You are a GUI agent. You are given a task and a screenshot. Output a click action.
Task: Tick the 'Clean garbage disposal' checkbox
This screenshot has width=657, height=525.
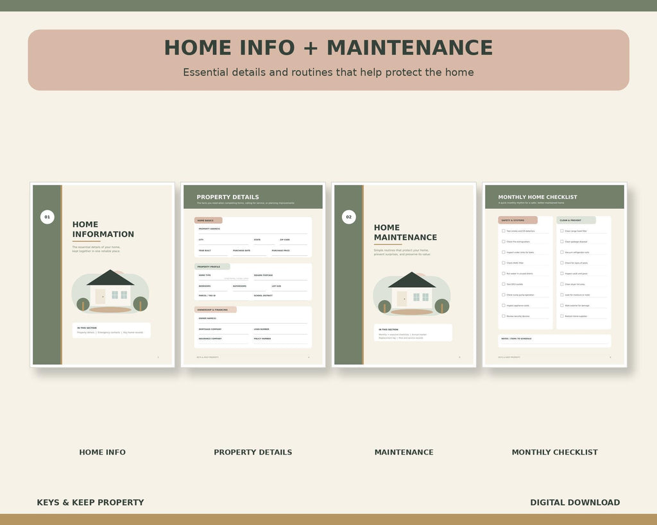[562, 242]
